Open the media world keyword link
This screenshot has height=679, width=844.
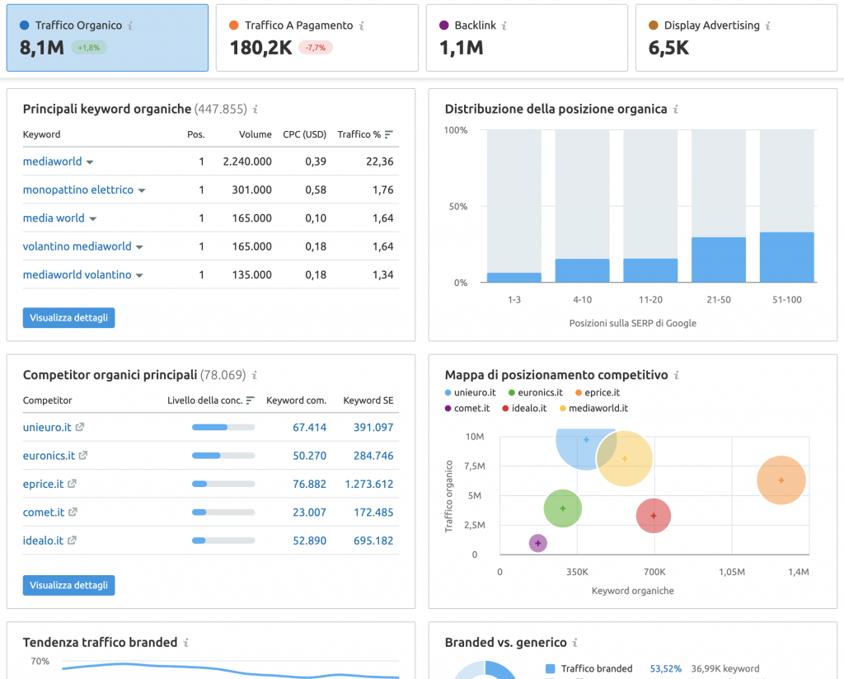pyautogui.click(x=54, y=218)
